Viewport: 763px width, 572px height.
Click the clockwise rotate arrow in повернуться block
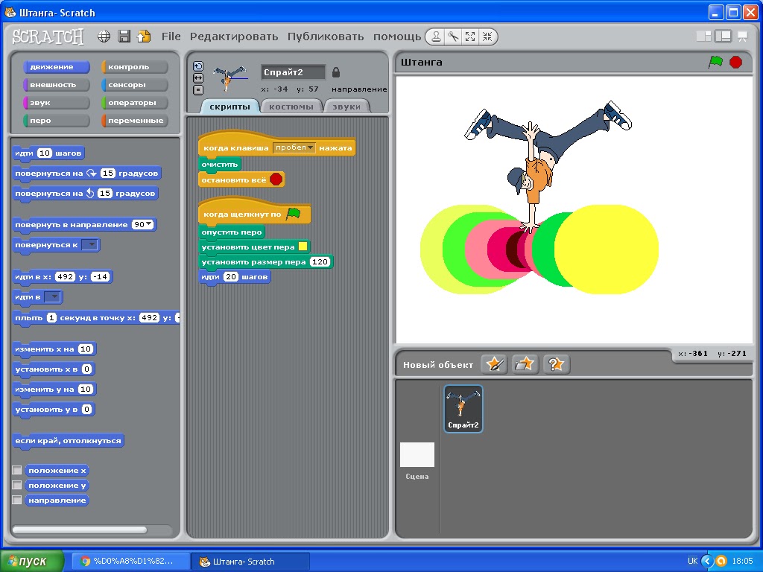tap(92, 173)
